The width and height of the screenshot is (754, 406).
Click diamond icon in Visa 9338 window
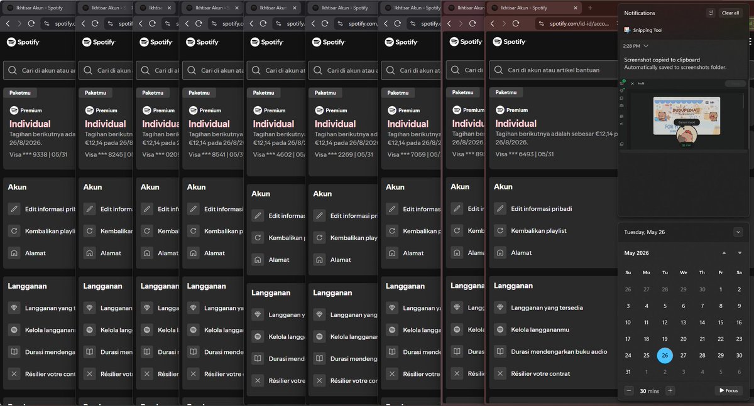click(14, 308)
